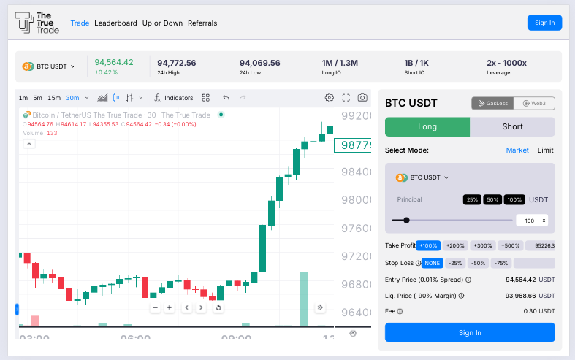Viewport: 575px width, 360px height.
Task: Select 30m timeframe
Action: (72, 98)
